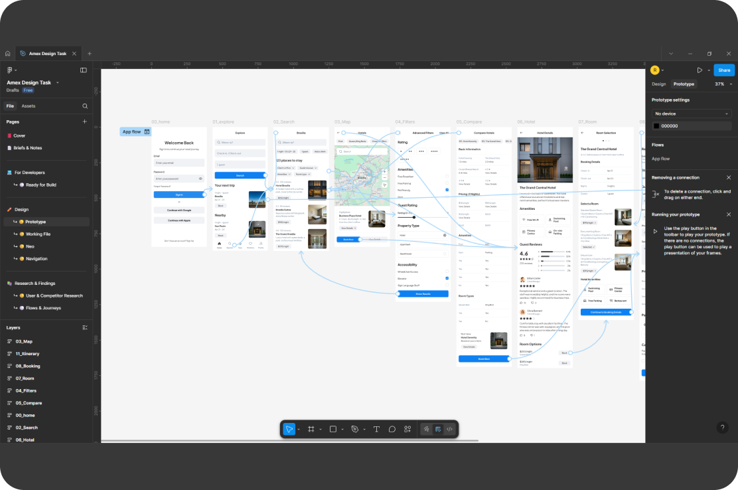Switch to the Design tab
This screenshot has height=490, width=738.
(658, 84)
